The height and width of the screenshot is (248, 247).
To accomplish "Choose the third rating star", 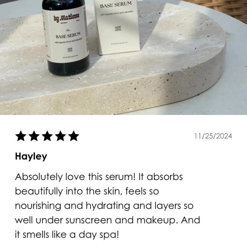I will pos(47,136).
